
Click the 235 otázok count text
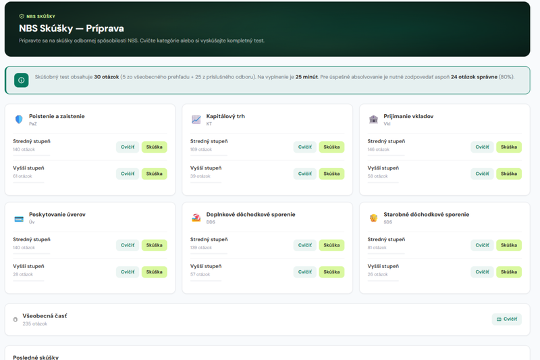pyautogui.click(x=35, y=324)
